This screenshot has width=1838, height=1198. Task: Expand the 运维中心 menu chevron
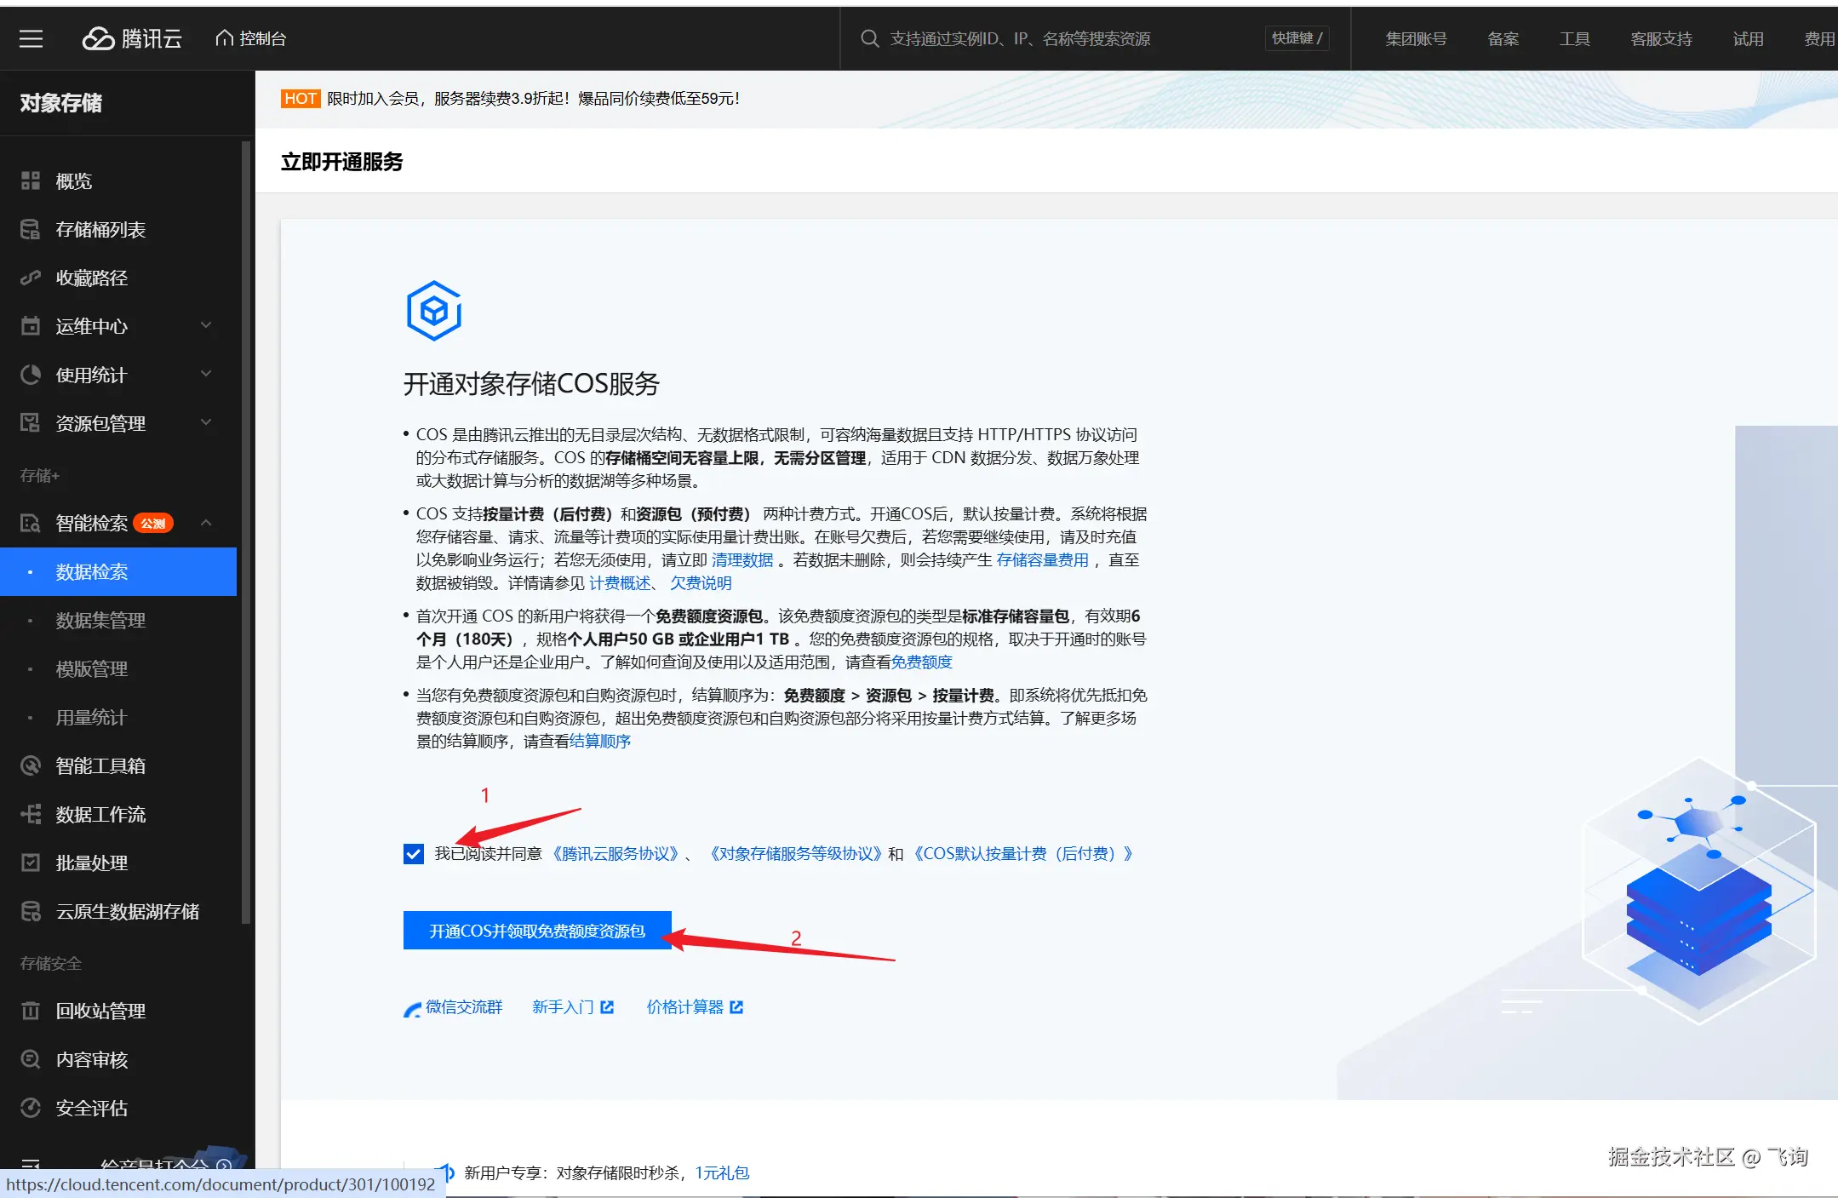pos(206,326)
